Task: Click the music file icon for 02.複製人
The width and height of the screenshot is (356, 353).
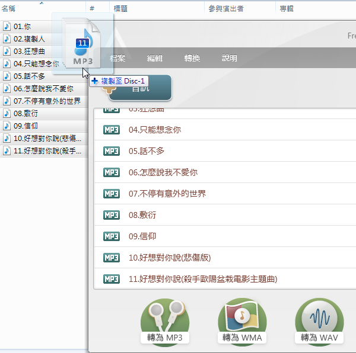Action: click(x=7, y=39)
